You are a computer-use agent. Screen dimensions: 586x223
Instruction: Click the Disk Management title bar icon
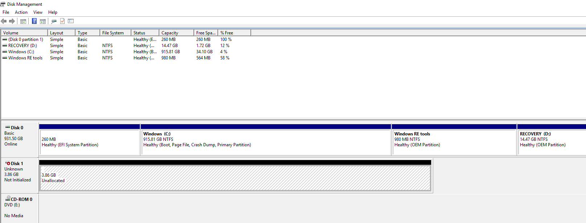[x=3, y=4]
